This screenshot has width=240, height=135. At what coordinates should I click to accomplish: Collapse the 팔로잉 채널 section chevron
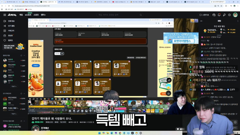tap(24, 55)
